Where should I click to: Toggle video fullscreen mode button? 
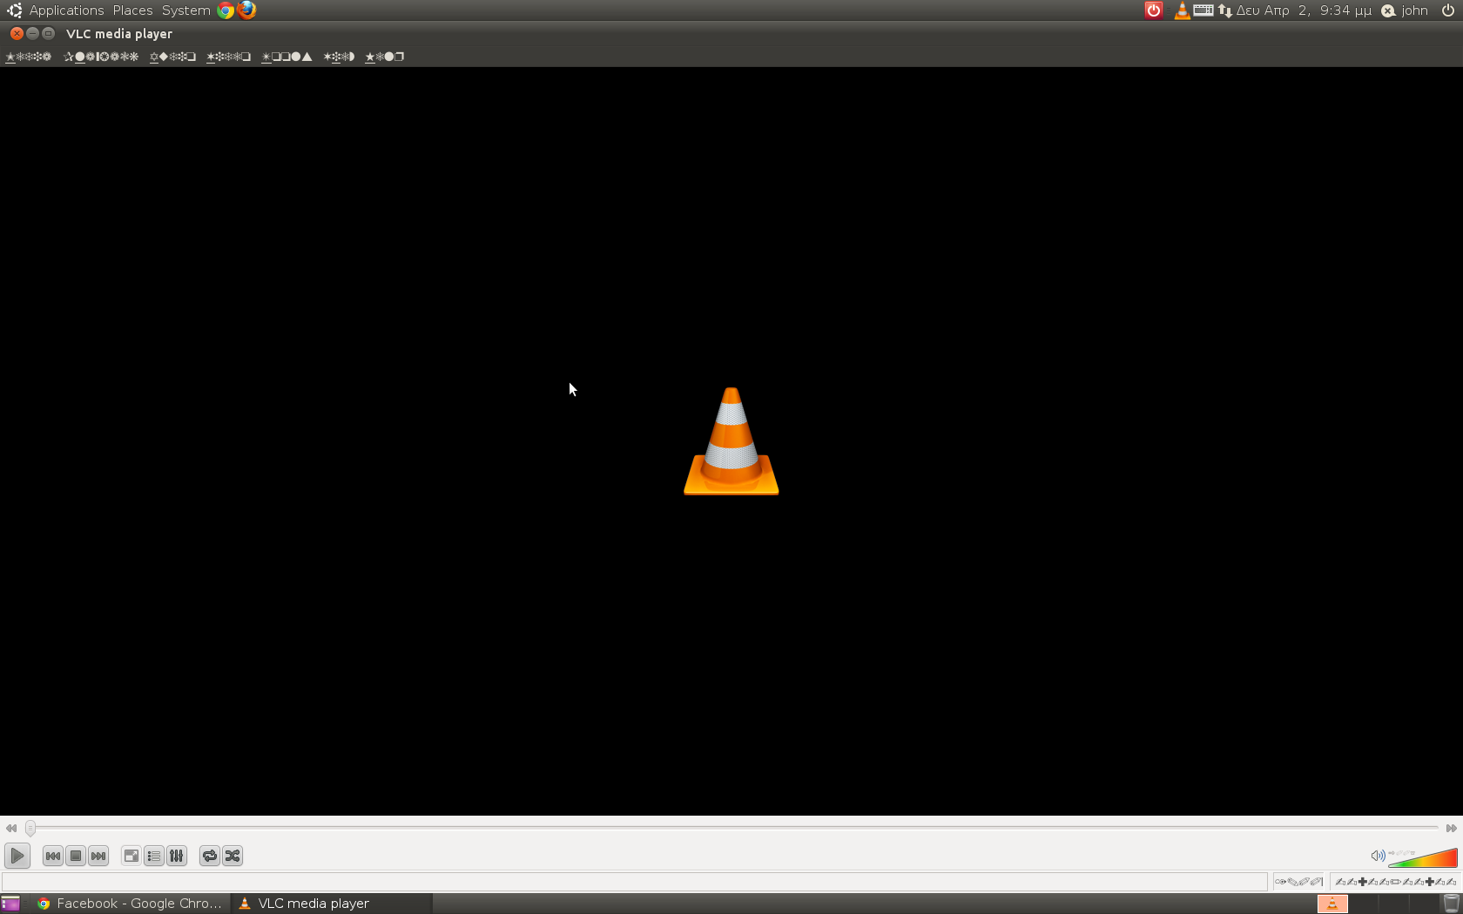131,856
